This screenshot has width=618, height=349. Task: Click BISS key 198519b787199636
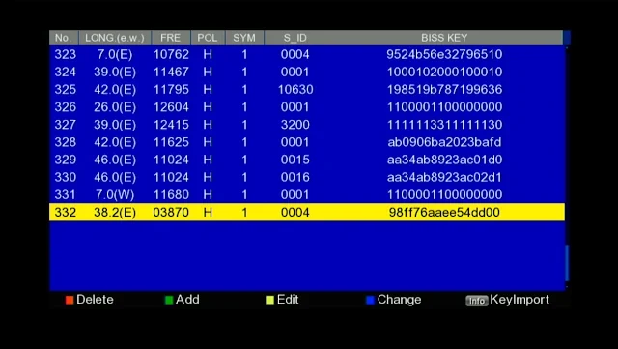pos(444,89)
